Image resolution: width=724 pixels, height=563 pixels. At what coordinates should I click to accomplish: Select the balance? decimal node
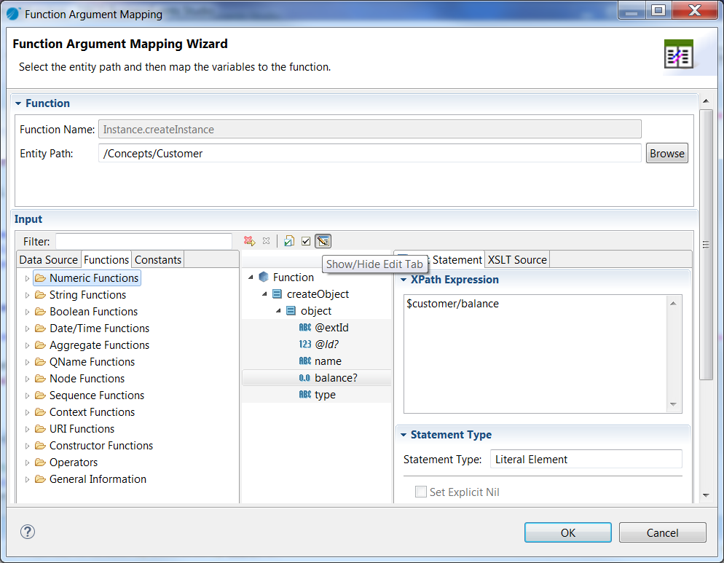(336, 378)
